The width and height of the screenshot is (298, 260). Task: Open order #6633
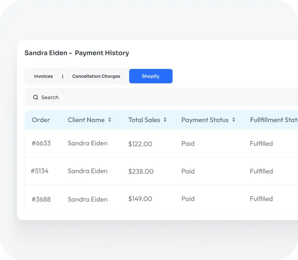[x=41, y=143]
